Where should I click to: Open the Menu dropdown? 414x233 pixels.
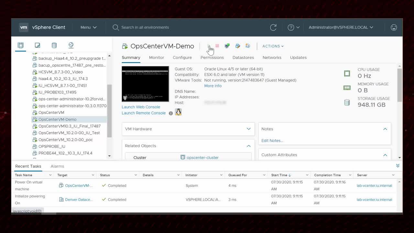tap(88, 28)
